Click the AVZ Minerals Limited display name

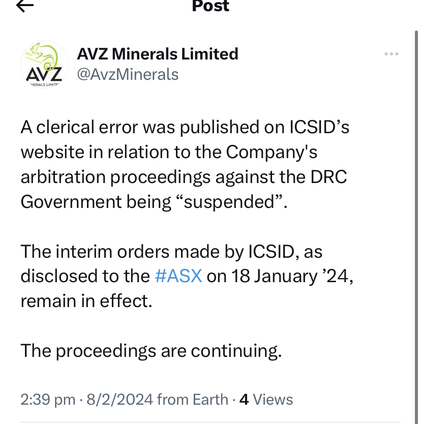[x=158, y=54]
